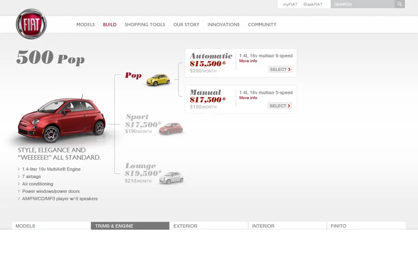Image resolution: width=418 pixels, height=253 pixels.
Task: Click the 'Air conditioning' feature line
Action: point(37,184)
